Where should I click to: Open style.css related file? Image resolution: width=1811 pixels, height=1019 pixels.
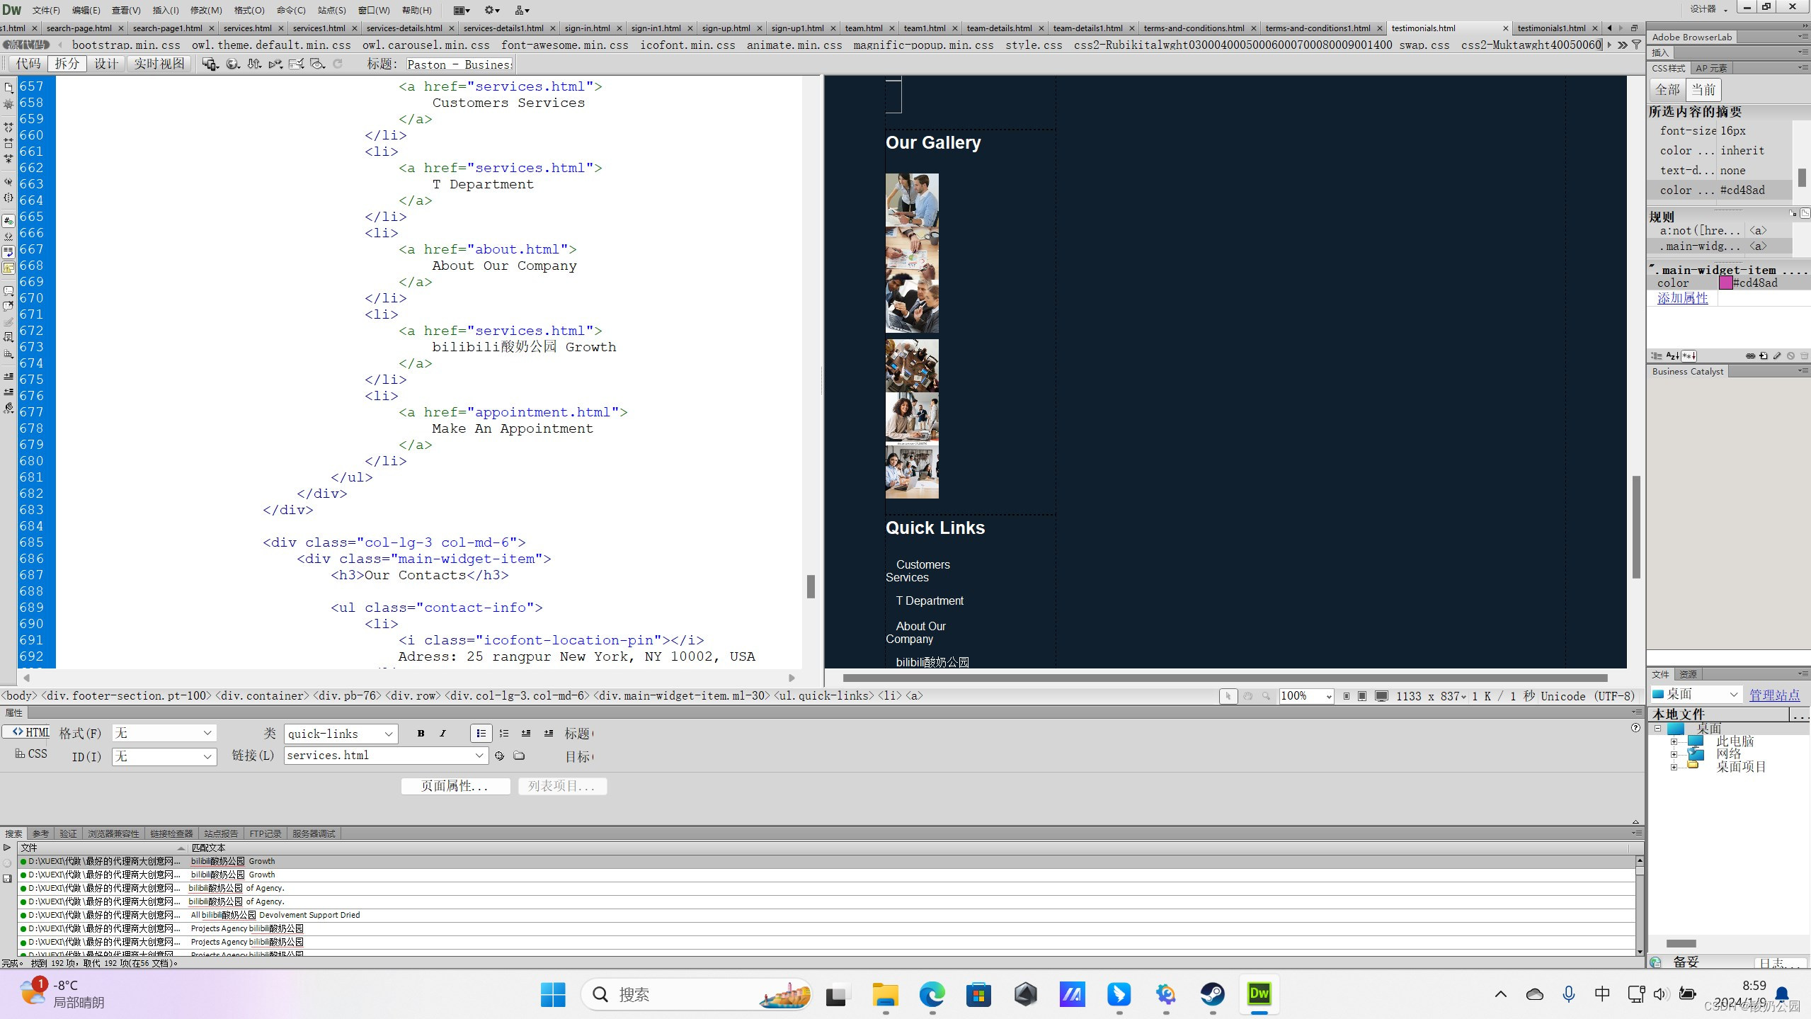tap(1034, 45)
